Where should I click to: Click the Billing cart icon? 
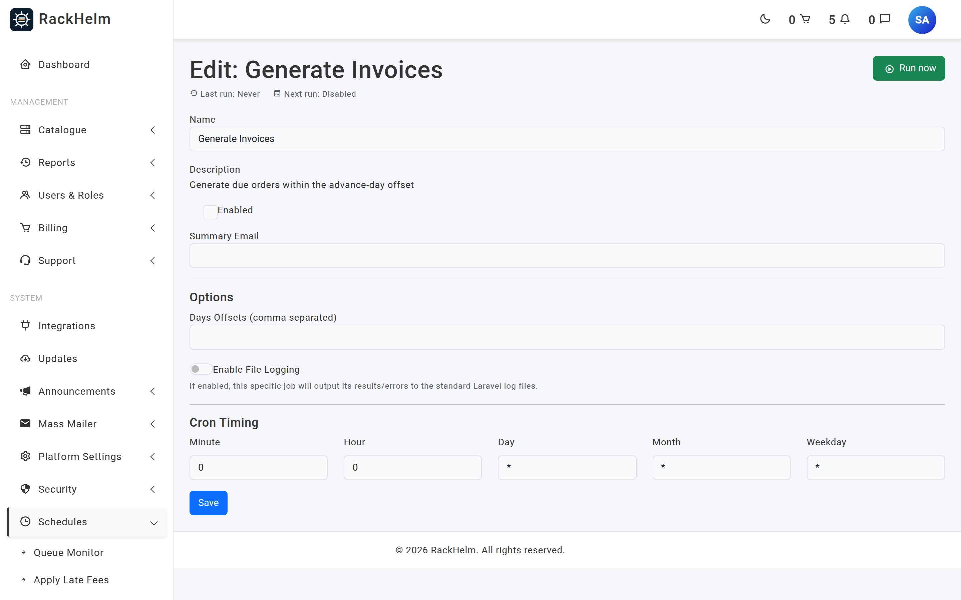pyautogui.click(x=25, y=228)
